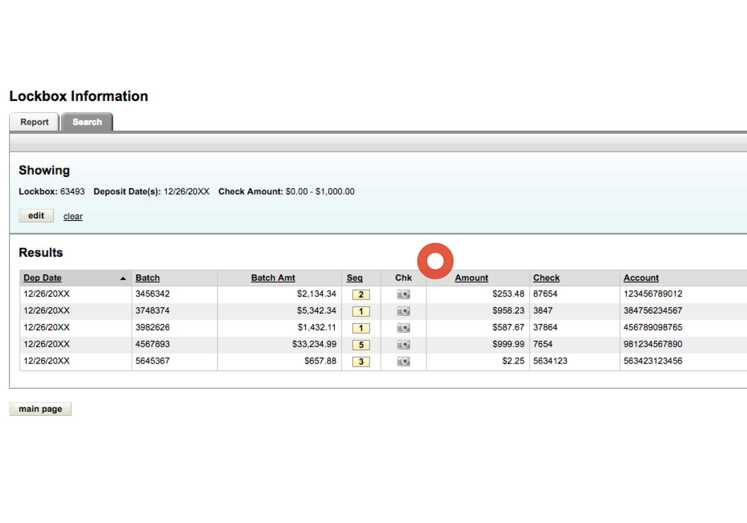Click amount $999.99

[x=508, y=344]
